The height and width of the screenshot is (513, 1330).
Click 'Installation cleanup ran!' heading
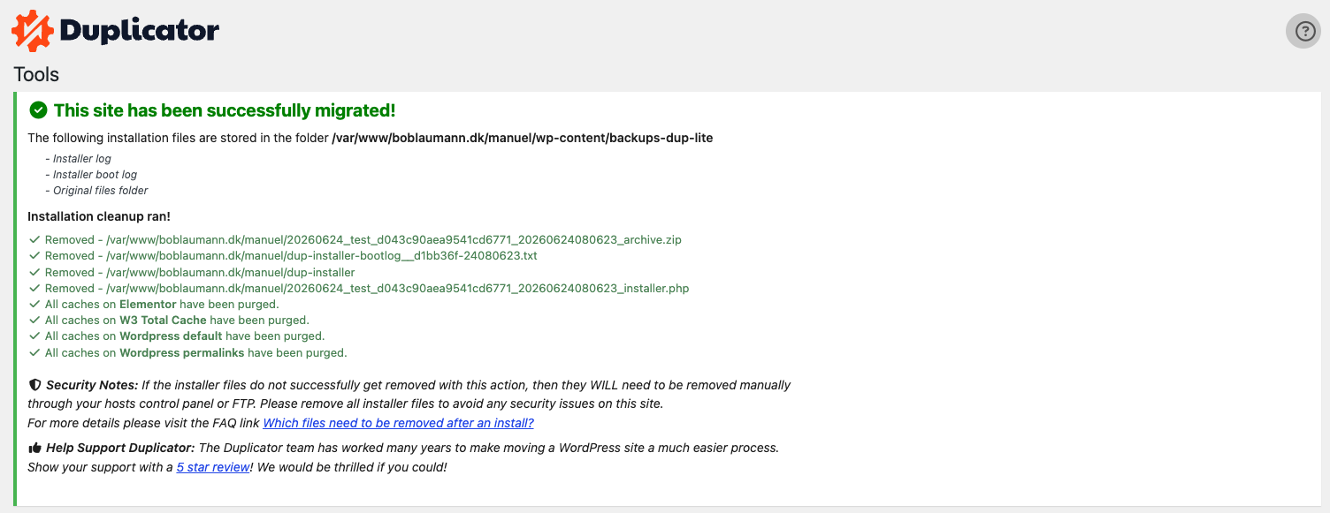[x=99, y=216]
